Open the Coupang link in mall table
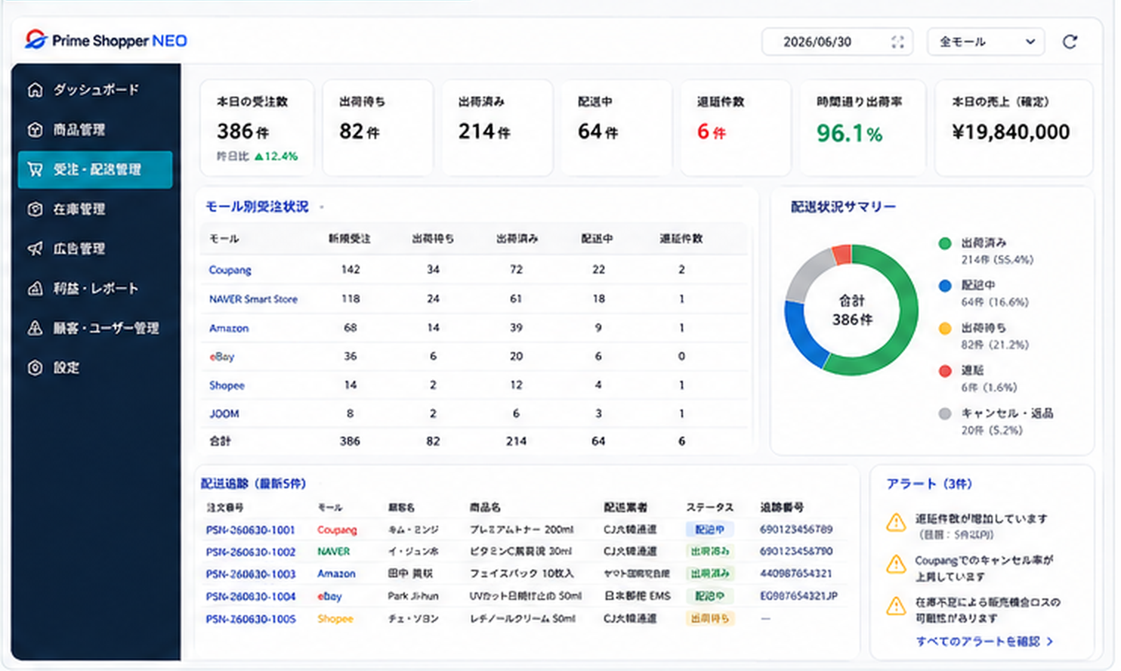Image resolution: width=1121 pixels, height=671 pixels. (x=230, y=270)
